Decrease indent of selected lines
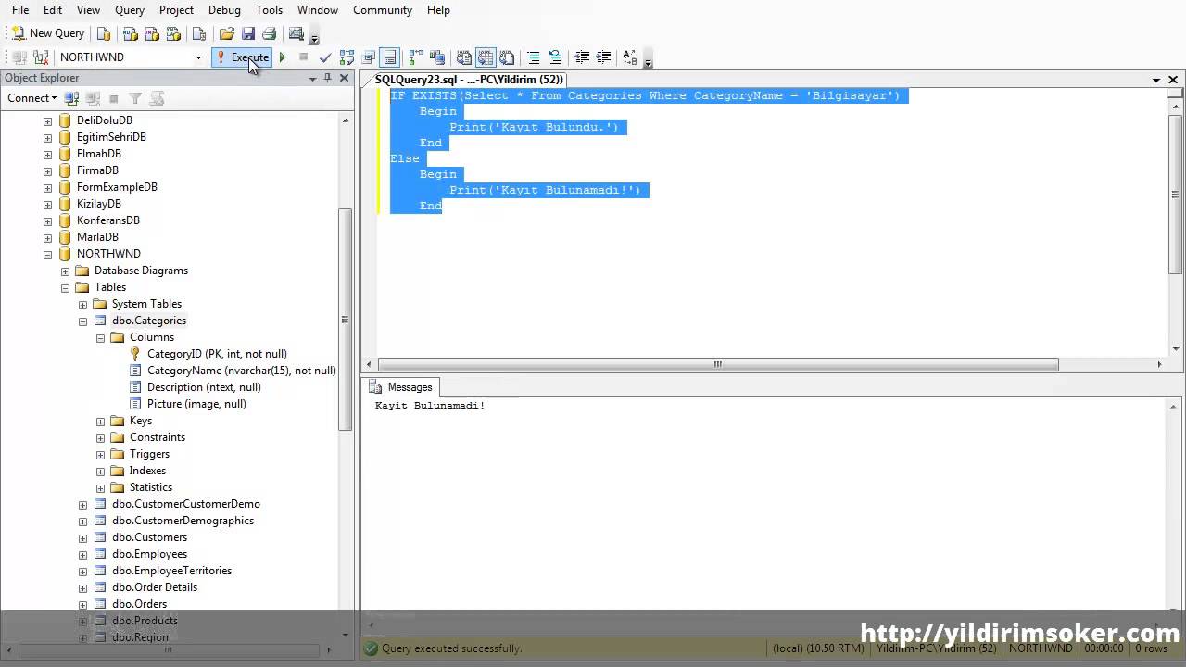The height and width of the screenshot is (667, 1186). (x=582, y=57)
